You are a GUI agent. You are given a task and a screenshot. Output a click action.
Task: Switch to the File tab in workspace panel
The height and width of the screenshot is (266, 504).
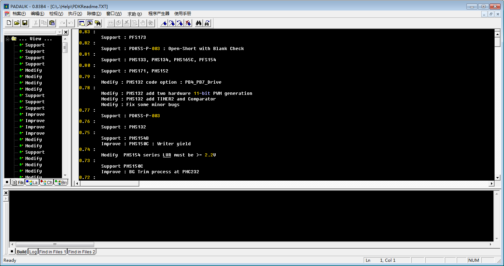pos(18,182)
